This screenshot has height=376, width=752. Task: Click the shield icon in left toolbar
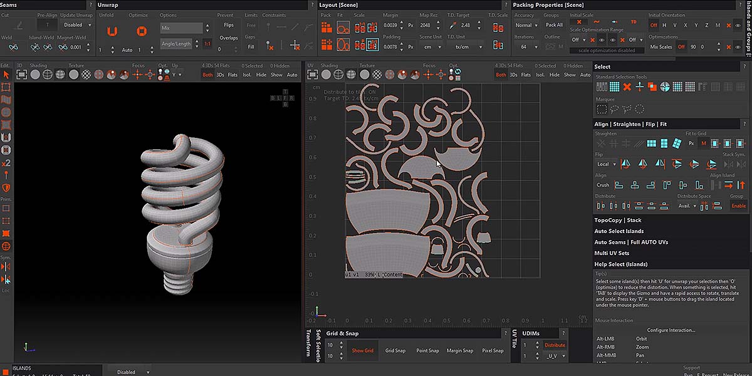pyautogui.click(x=6, y=187)
